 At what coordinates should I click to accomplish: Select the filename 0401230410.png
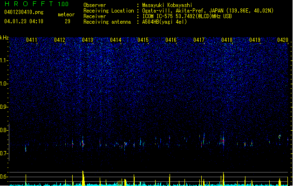pyautogui.click(x=24, y=12)
